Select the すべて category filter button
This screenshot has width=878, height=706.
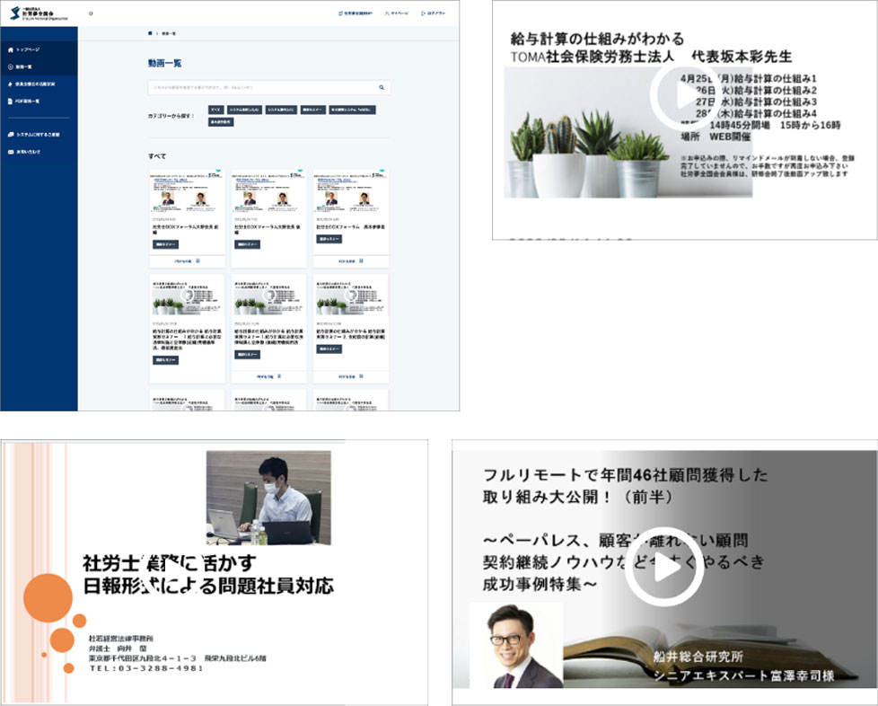pyautogui.click(x=215, y=110)
